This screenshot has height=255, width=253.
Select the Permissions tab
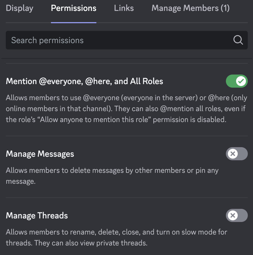[74, 8]
